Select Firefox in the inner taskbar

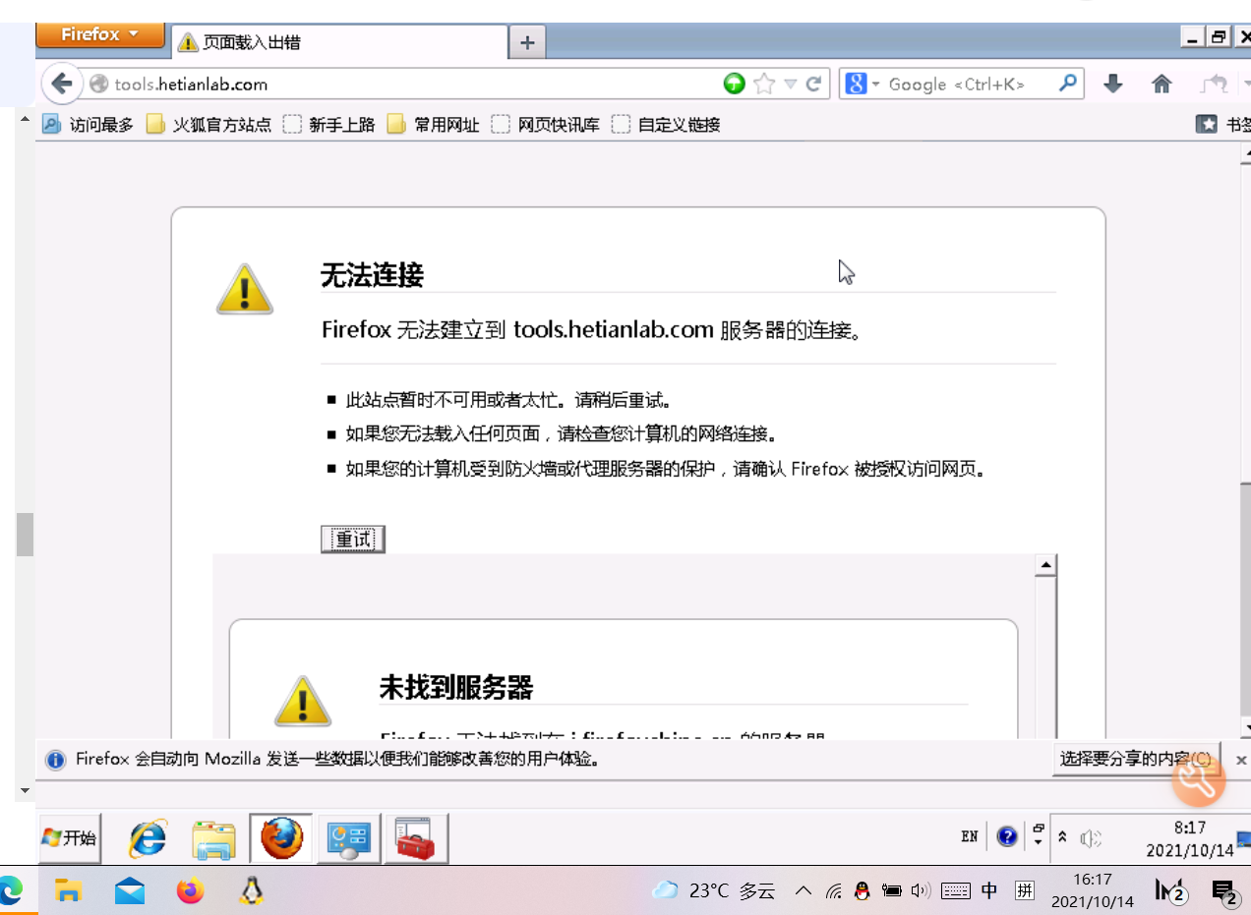pyautogui.click(x=281, y=839)
